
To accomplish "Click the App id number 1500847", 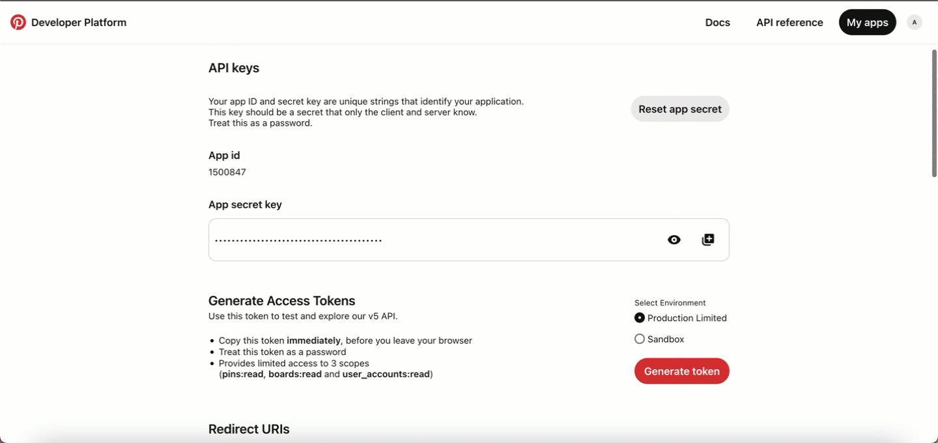I will [x=227, y=172].
